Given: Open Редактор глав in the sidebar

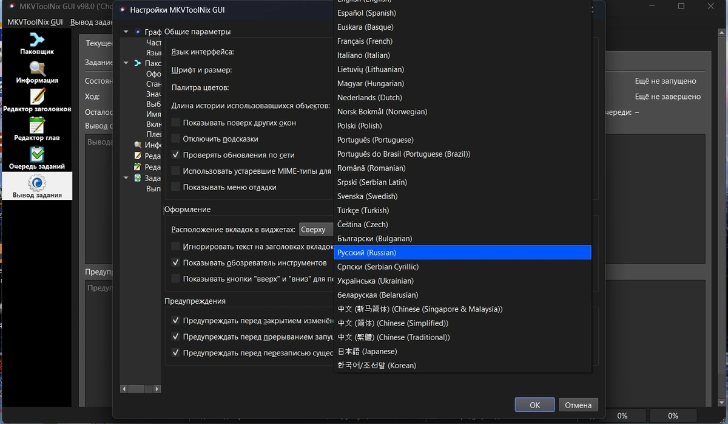Looking at the screenshot, I should pyautogui.click(x=37, y=129).
